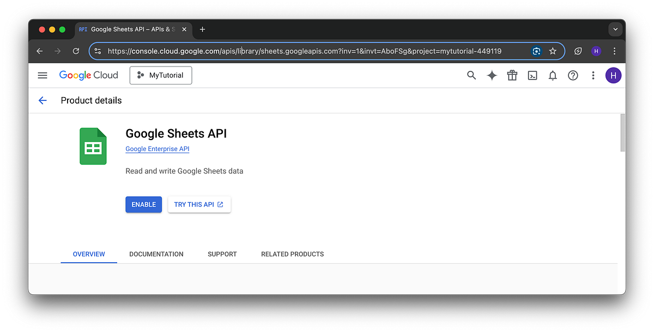The width and height of the screenshot is (654, 332).
Task: Open the Chrome three-dot menu
Action: 615,51
